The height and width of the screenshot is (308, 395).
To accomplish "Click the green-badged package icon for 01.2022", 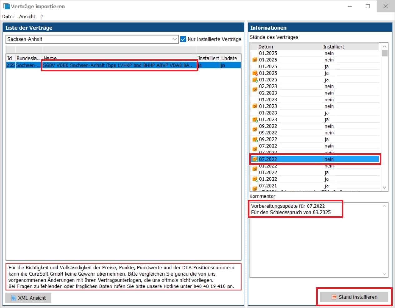I will [255, 179].
